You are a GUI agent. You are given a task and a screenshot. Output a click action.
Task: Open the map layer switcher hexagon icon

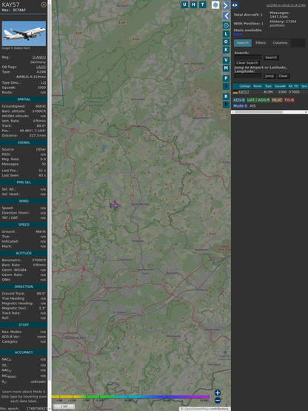coord(215,4)
